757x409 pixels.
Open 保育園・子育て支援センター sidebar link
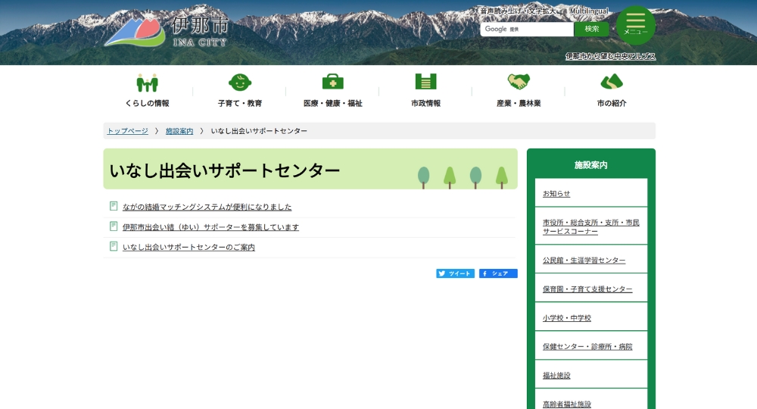(x=587, y=289)
